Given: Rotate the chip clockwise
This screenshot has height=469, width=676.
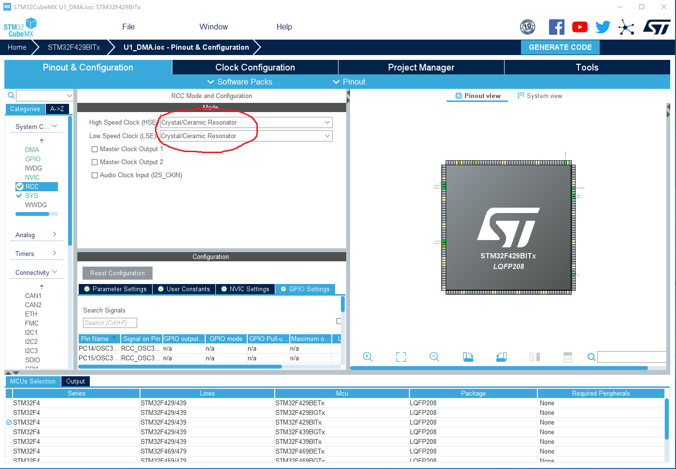Looking at the screenshot, I should click(x=468, y=356).
